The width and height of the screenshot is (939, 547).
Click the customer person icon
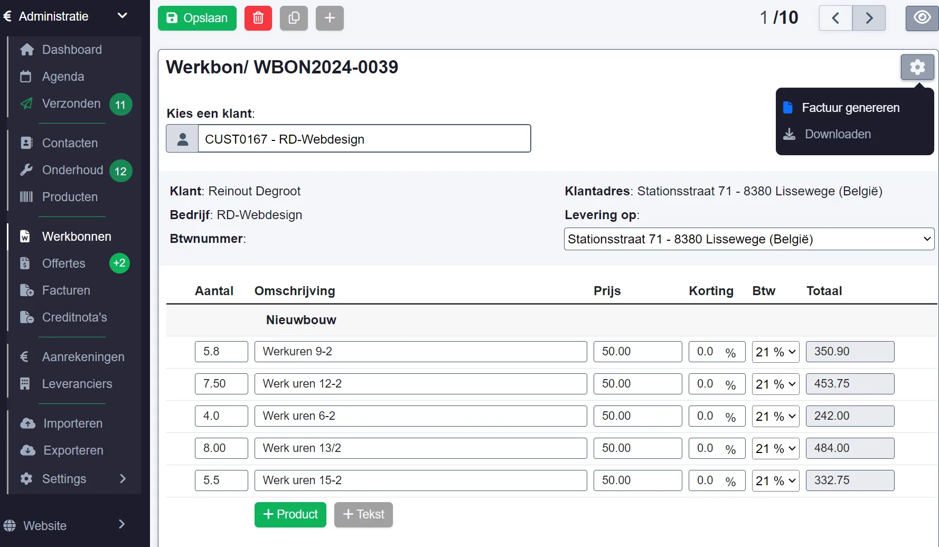coord(182,139)
